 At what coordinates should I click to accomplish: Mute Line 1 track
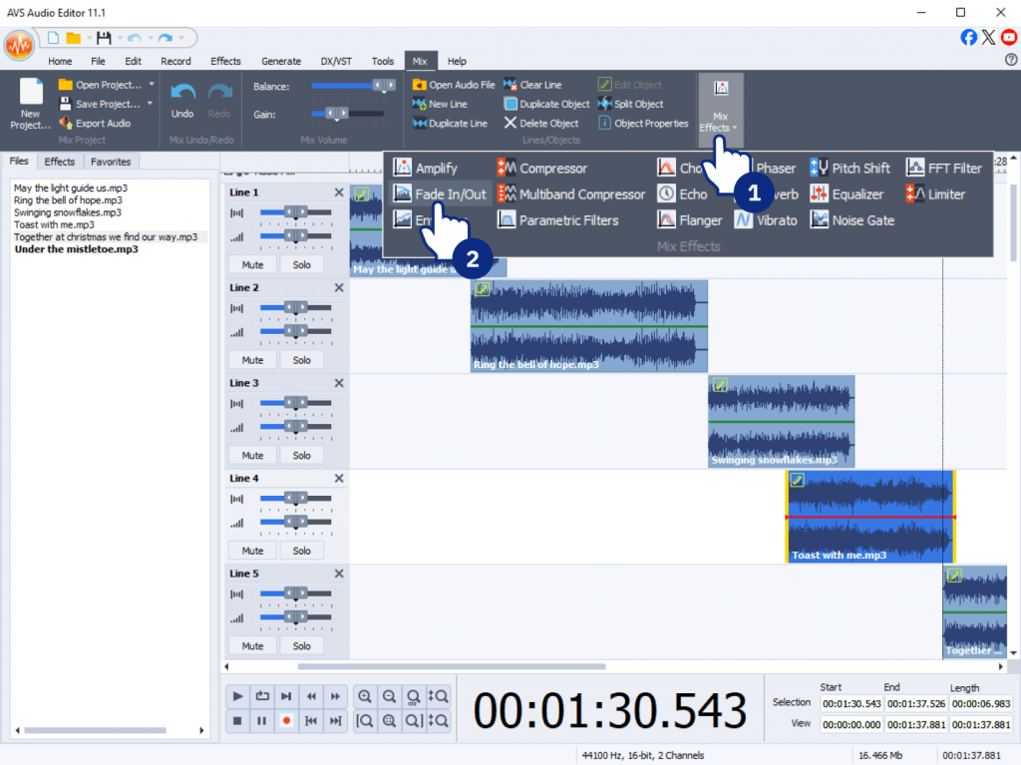tap(252, 265)
